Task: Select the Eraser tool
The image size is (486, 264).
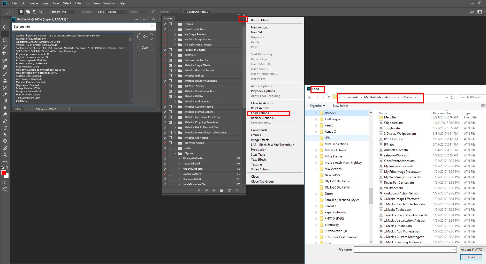Action: click(5, 94)
